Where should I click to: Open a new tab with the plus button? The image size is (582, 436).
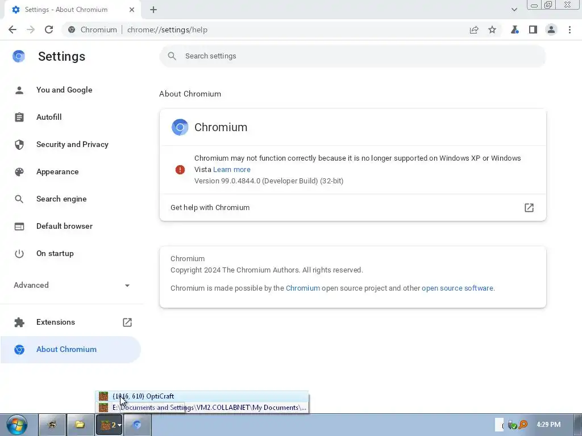(x=153, y=10)
